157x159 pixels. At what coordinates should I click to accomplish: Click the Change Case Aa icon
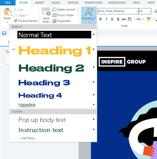point(138,19)
